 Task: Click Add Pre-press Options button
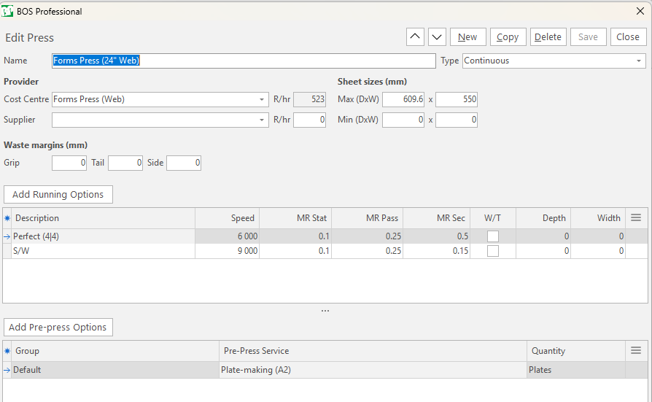point(58,327)
